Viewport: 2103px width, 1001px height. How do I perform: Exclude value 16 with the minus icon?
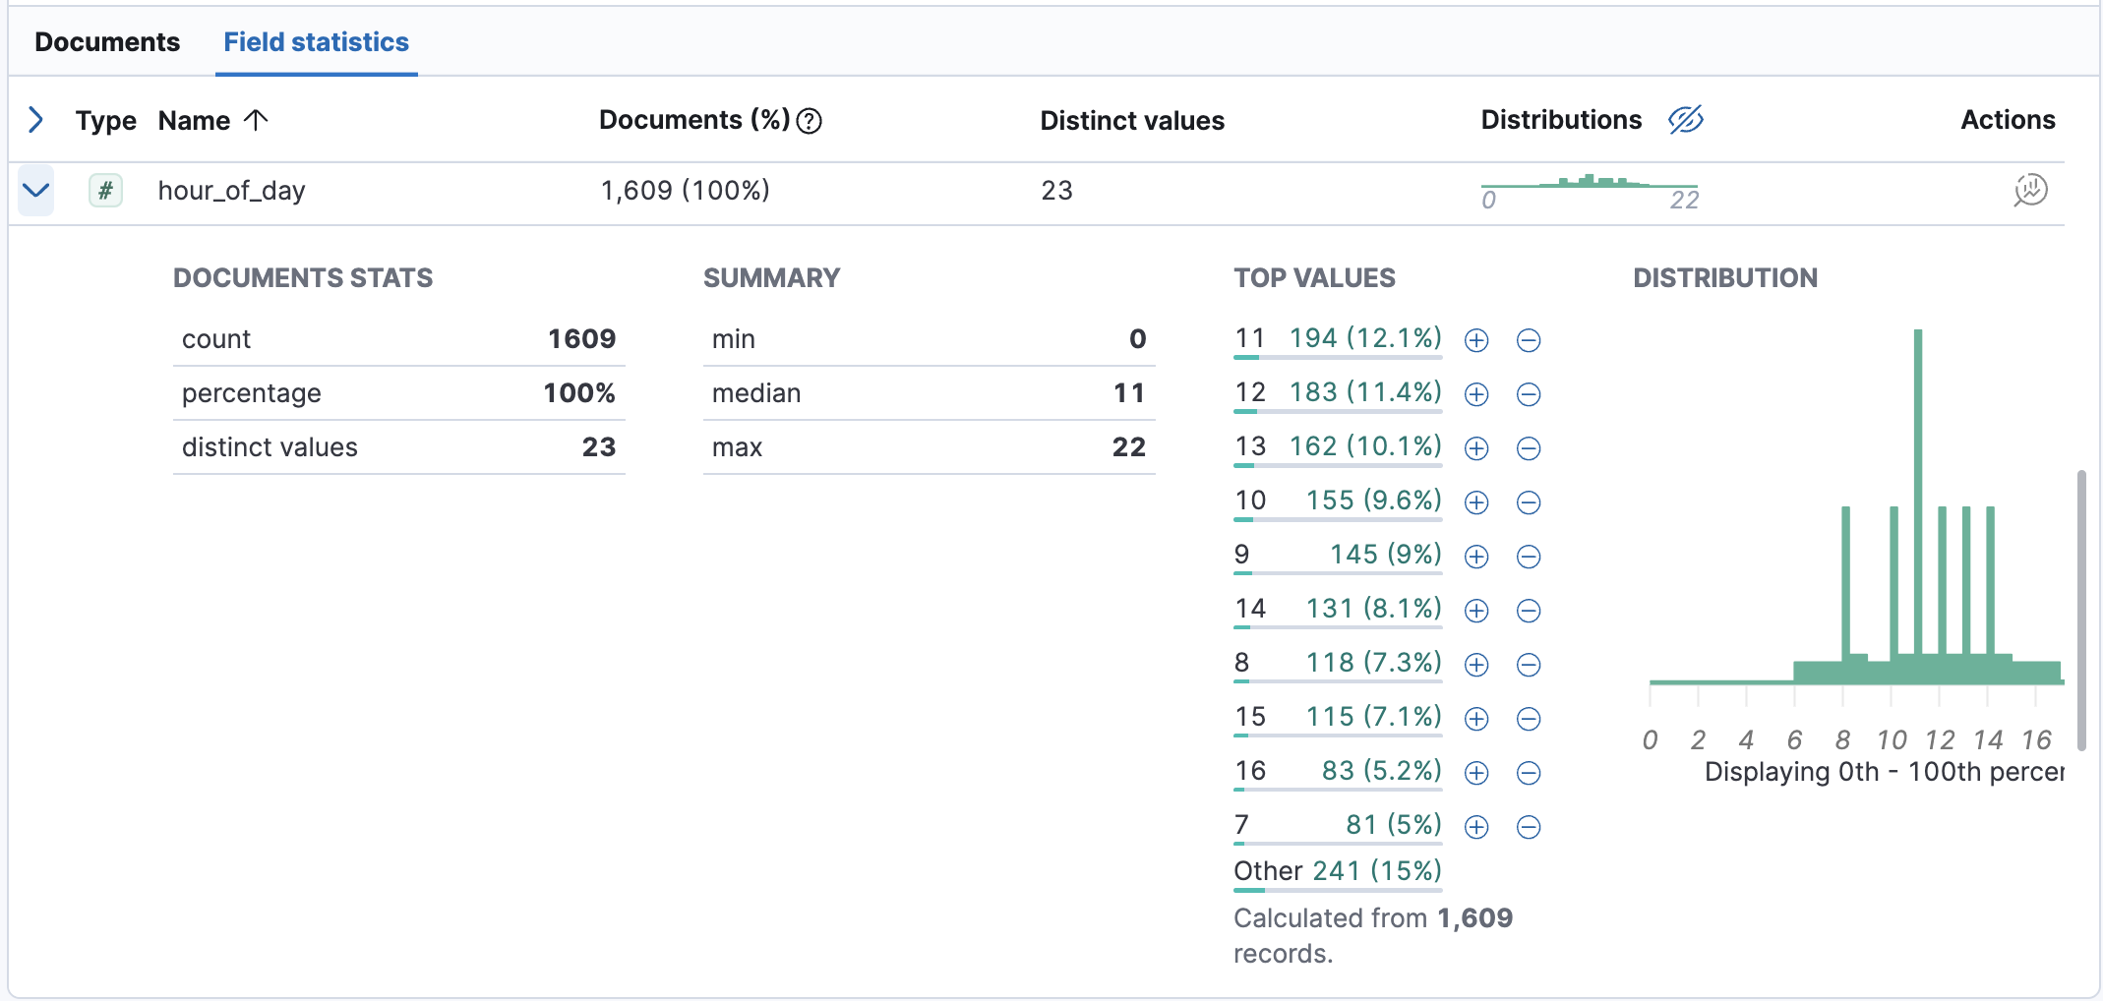[1528, 773]
